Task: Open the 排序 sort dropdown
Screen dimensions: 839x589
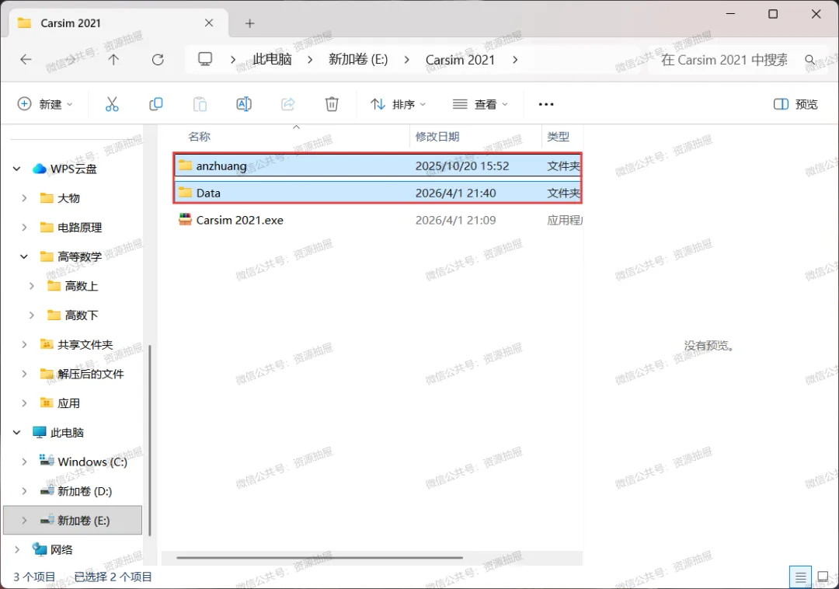Action: (398, 104)
